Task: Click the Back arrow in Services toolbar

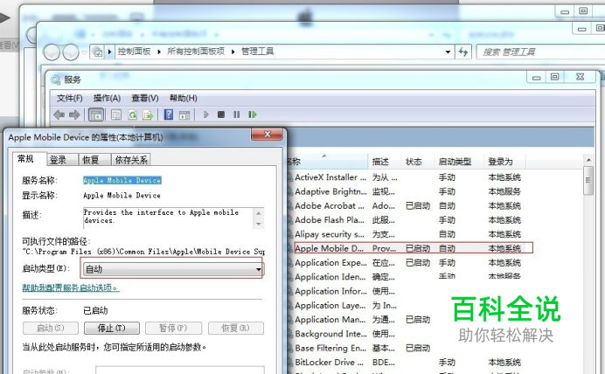Action: [59, 114]
